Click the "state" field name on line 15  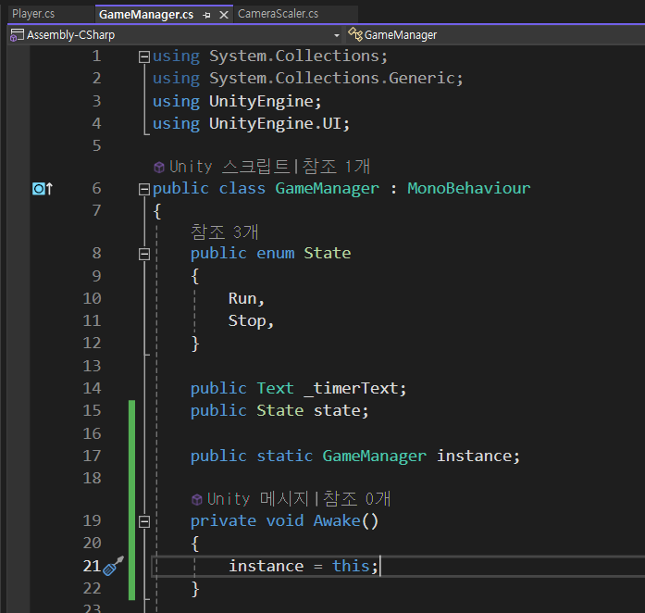[x=337, y=410]
